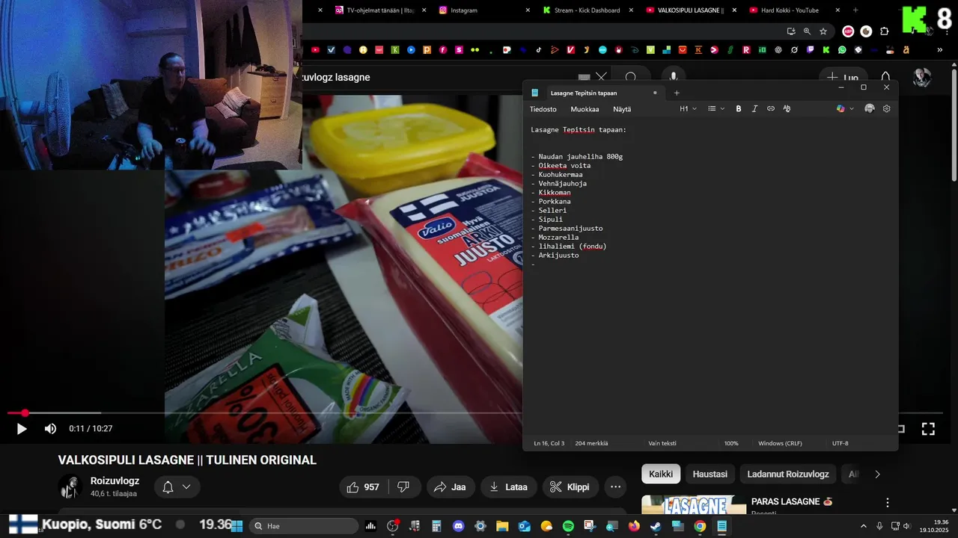Open the WhatsApp bookmark icon
This screenshot has height=538, width=958.
point(842,50)
